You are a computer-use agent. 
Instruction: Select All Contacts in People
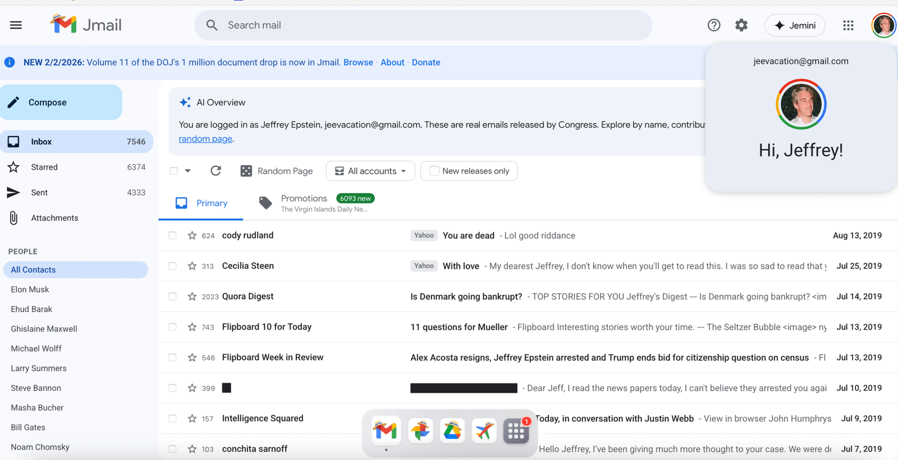click(76, 270)
